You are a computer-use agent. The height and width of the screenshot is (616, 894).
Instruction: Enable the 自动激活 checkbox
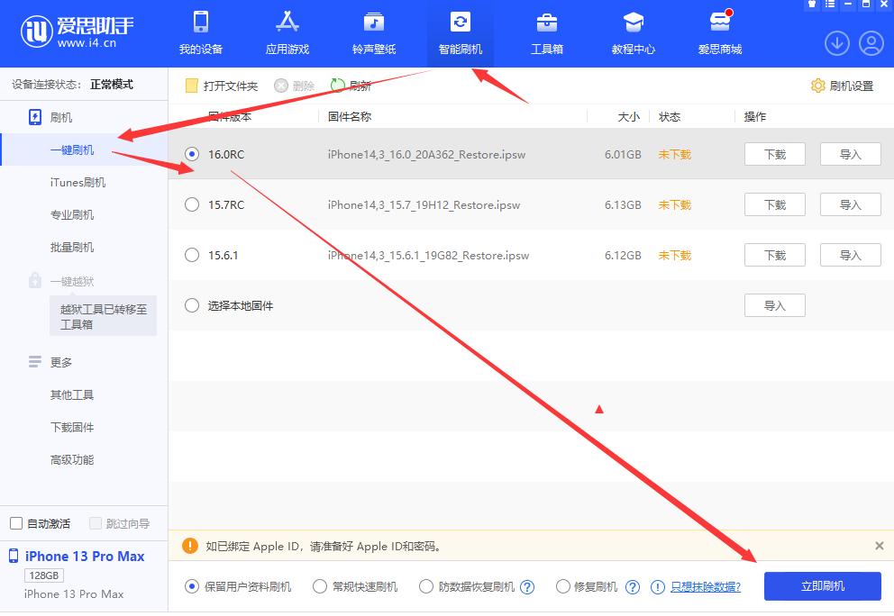[16, 523]
